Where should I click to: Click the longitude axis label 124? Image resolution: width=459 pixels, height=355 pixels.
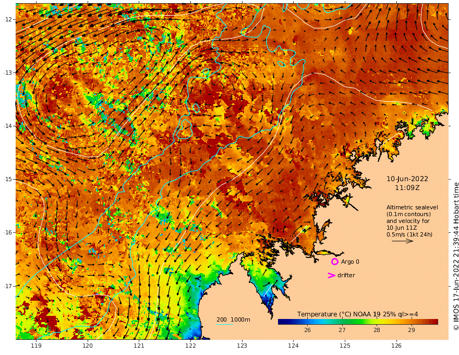pos(294,346)
